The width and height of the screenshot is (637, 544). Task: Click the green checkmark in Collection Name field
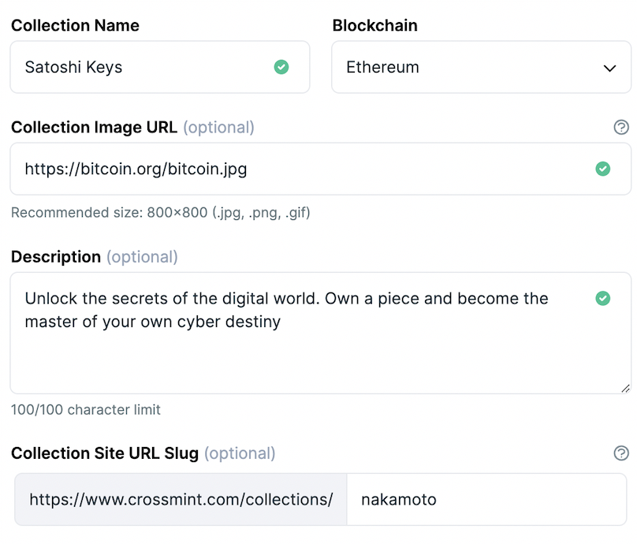281,67
